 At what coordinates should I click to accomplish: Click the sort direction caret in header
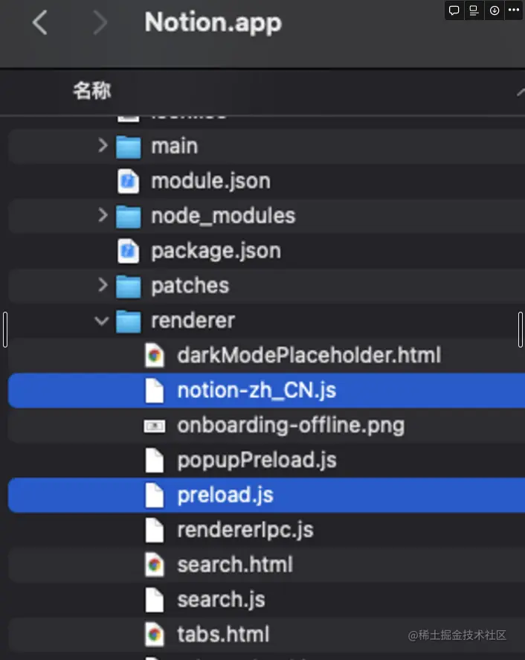[x=521, y=92]
